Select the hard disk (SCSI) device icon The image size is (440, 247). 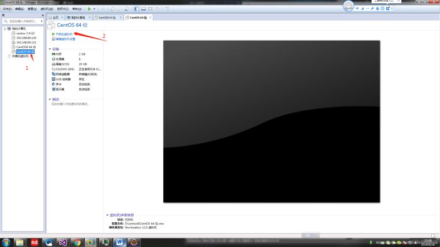(53, 64)
